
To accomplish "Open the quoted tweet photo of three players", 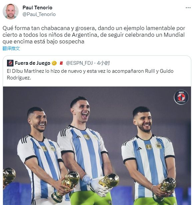I will (97, 146).
